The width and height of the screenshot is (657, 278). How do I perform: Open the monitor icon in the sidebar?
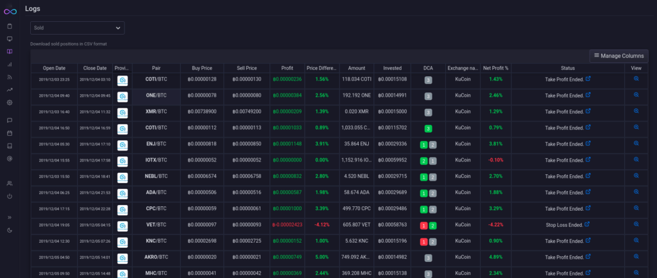(x=9, y=39)
